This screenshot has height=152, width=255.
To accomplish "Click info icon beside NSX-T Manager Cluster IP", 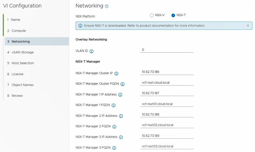I will pos(116,73).
